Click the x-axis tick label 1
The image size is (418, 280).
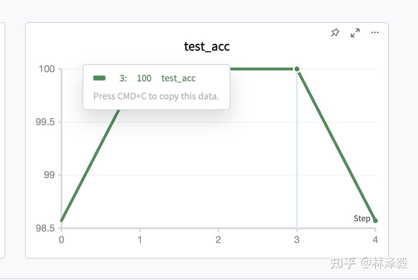coord(140,240)
